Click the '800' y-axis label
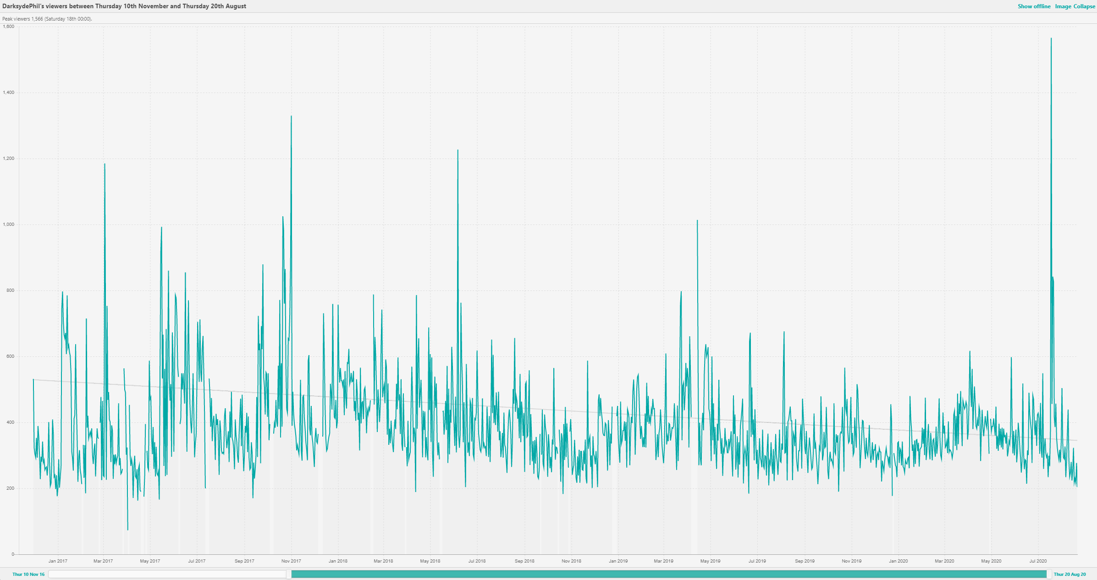Viewport: 1097px width, 580px height. pos(10,290)
